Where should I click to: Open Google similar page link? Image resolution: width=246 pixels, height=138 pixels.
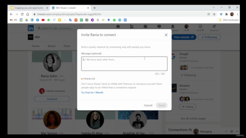184,54
